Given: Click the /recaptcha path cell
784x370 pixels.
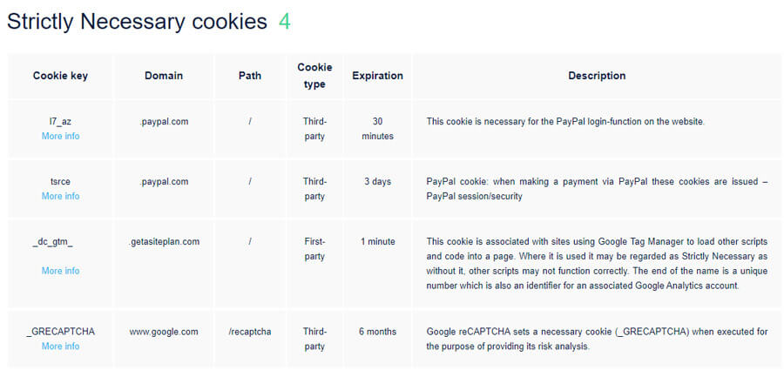Looking at the screenshot, I should click(249, 332).
